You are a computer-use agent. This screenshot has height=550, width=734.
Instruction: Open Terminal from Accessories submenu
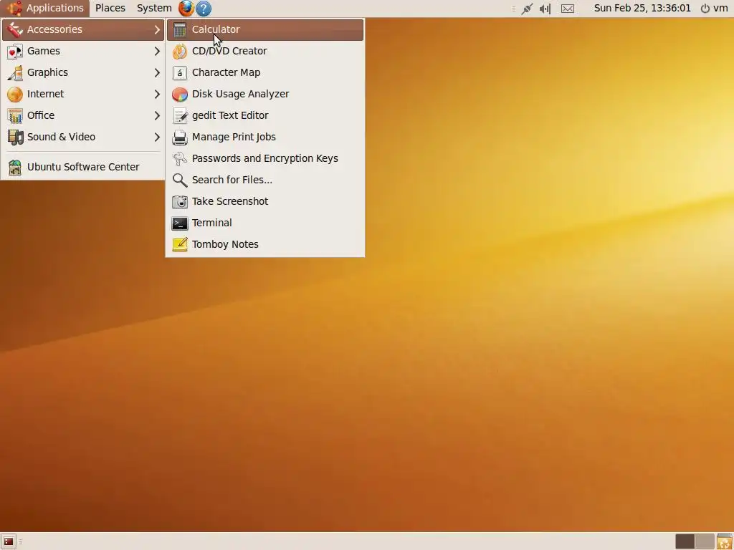[x=265, y=223]
